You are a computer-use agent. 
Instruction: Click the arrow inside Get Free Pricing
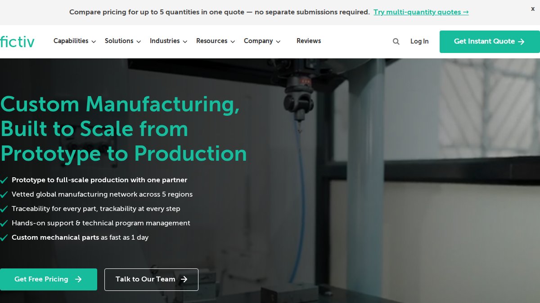[78, 279]
